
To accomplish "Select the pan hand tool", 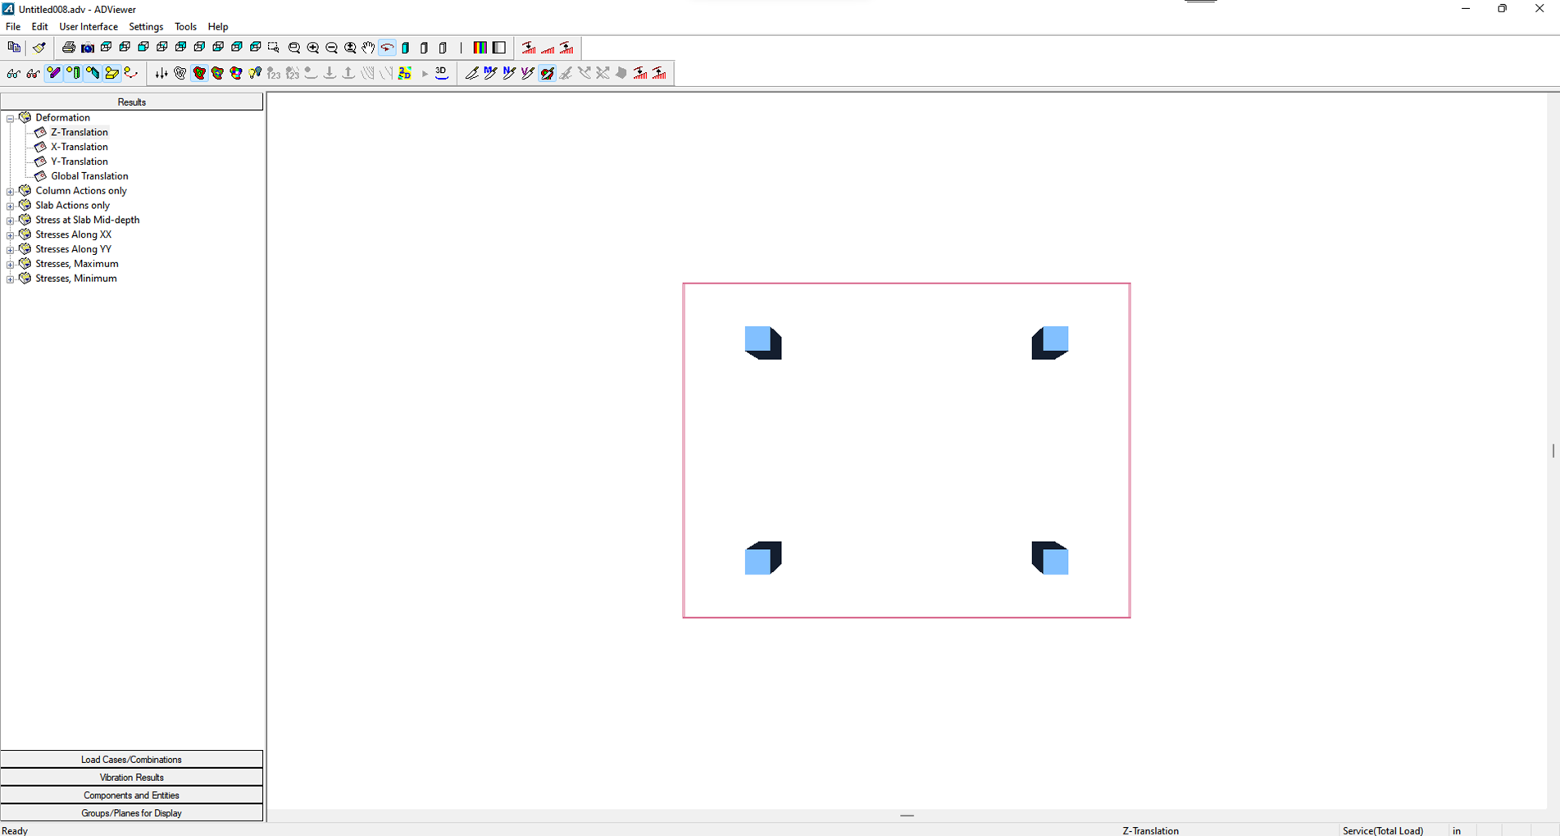I will pos(368,48).
